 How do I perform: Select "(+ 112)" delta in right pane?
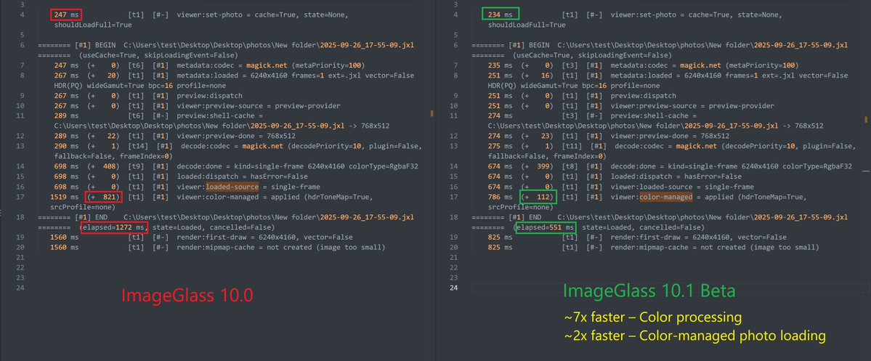click(x=538, y=197)
